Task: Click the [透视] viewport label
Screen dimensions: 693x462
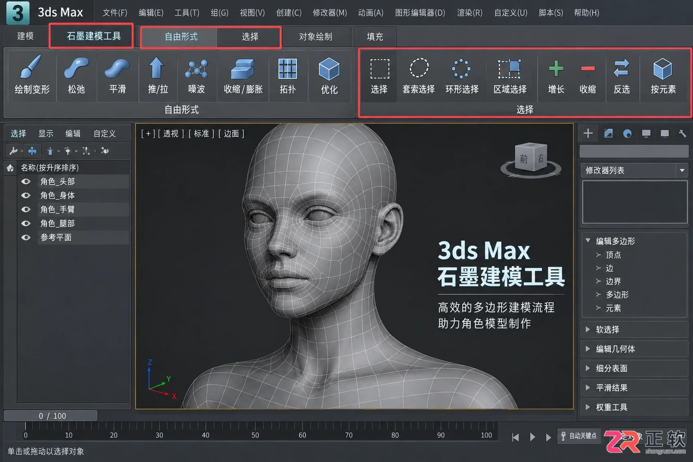Action: coord(171,133)
